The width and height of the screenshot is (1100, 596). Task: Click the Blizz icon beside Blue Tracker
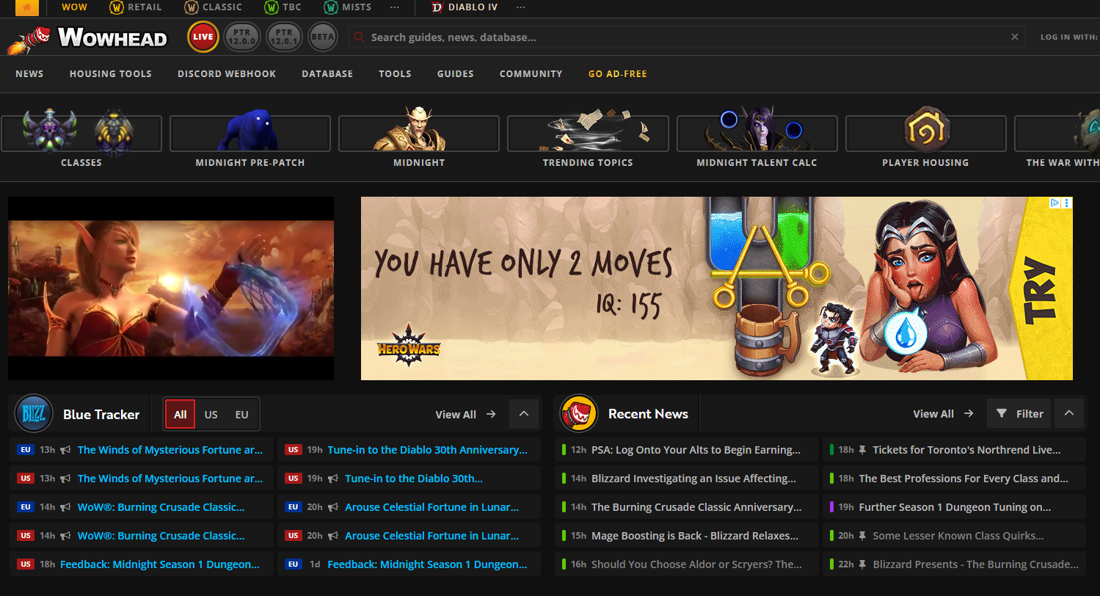coord(34,414)
